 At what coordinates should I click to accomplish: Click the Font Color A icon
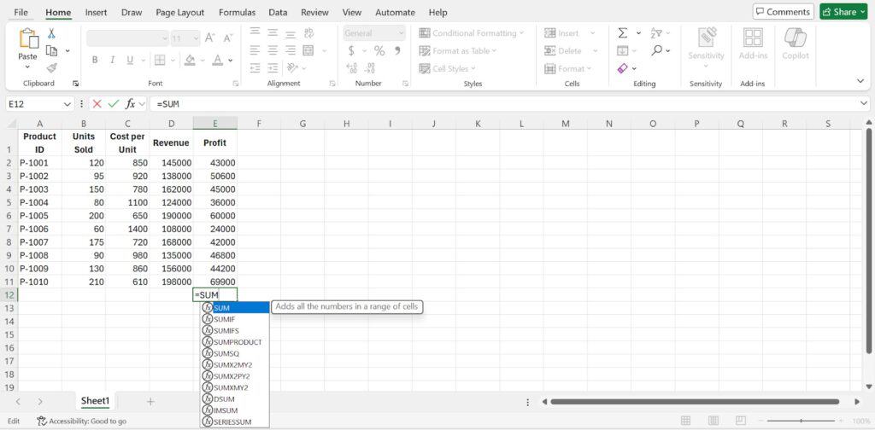tap(218, 60)
